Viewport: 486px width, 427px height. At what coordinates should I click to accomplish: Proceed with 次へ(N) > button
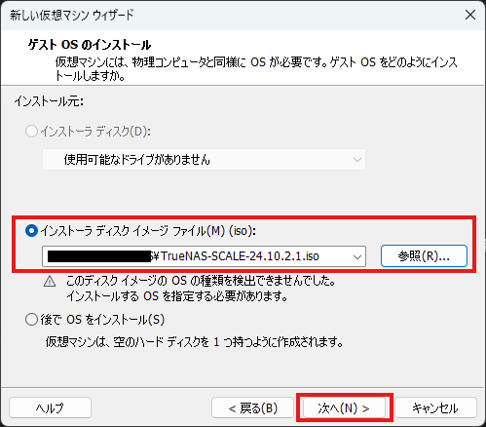[344, 408]
